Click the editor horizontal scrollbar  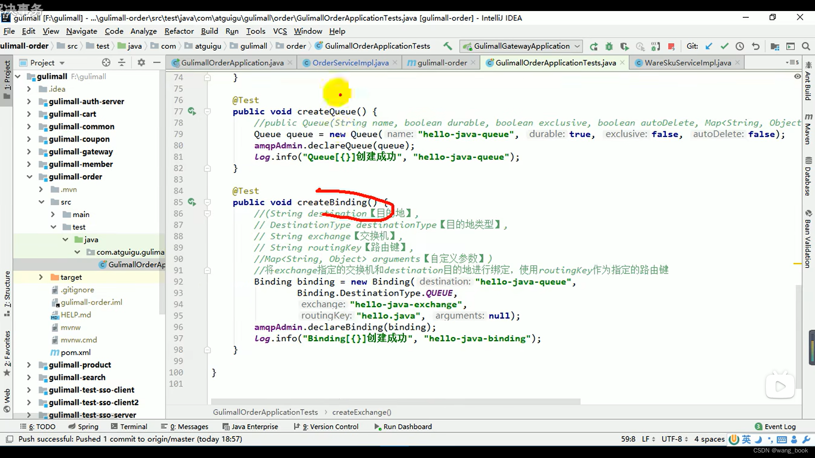(x=396, y=401)
